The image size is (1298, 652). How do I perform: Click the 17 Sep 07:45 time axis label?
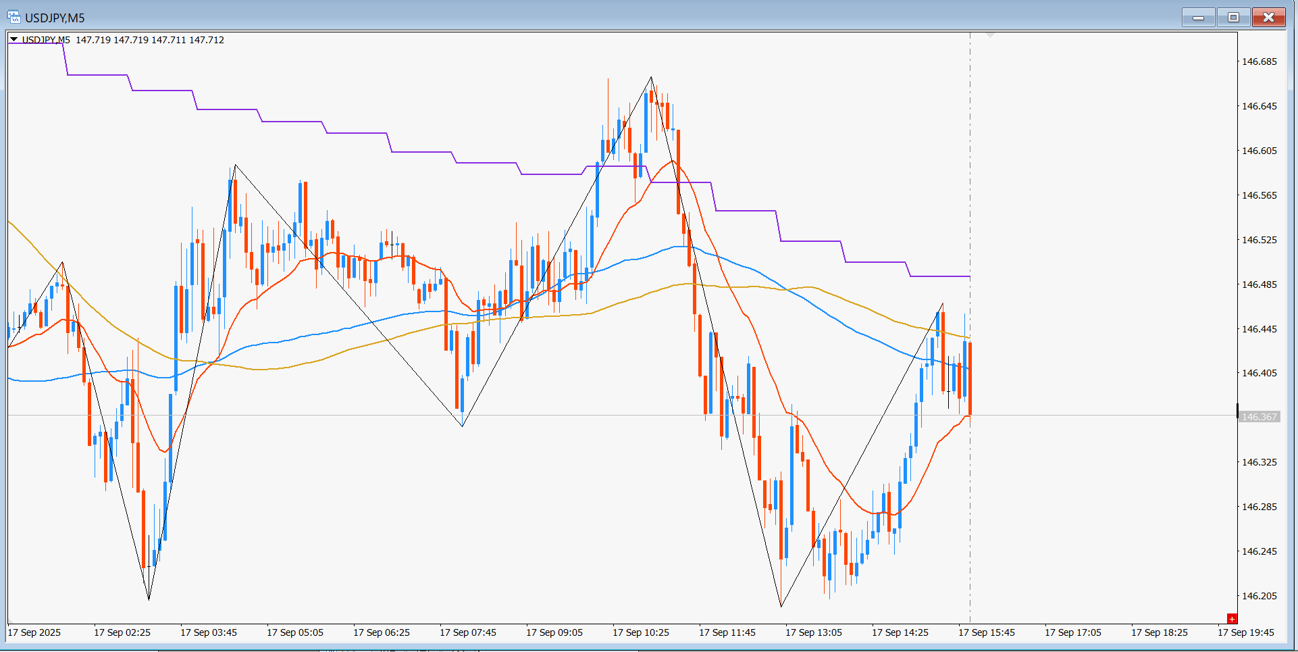[x=468, y=632]
